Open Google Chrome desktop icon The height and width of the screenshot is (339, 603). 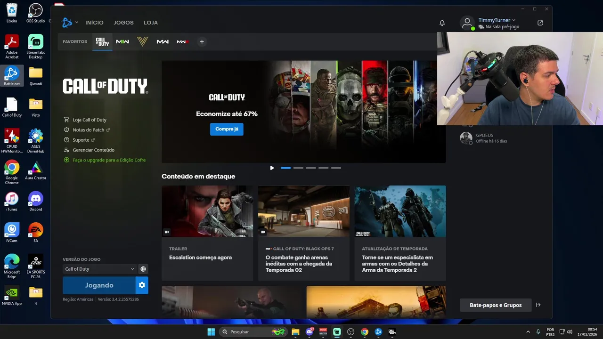coord(12,172)
